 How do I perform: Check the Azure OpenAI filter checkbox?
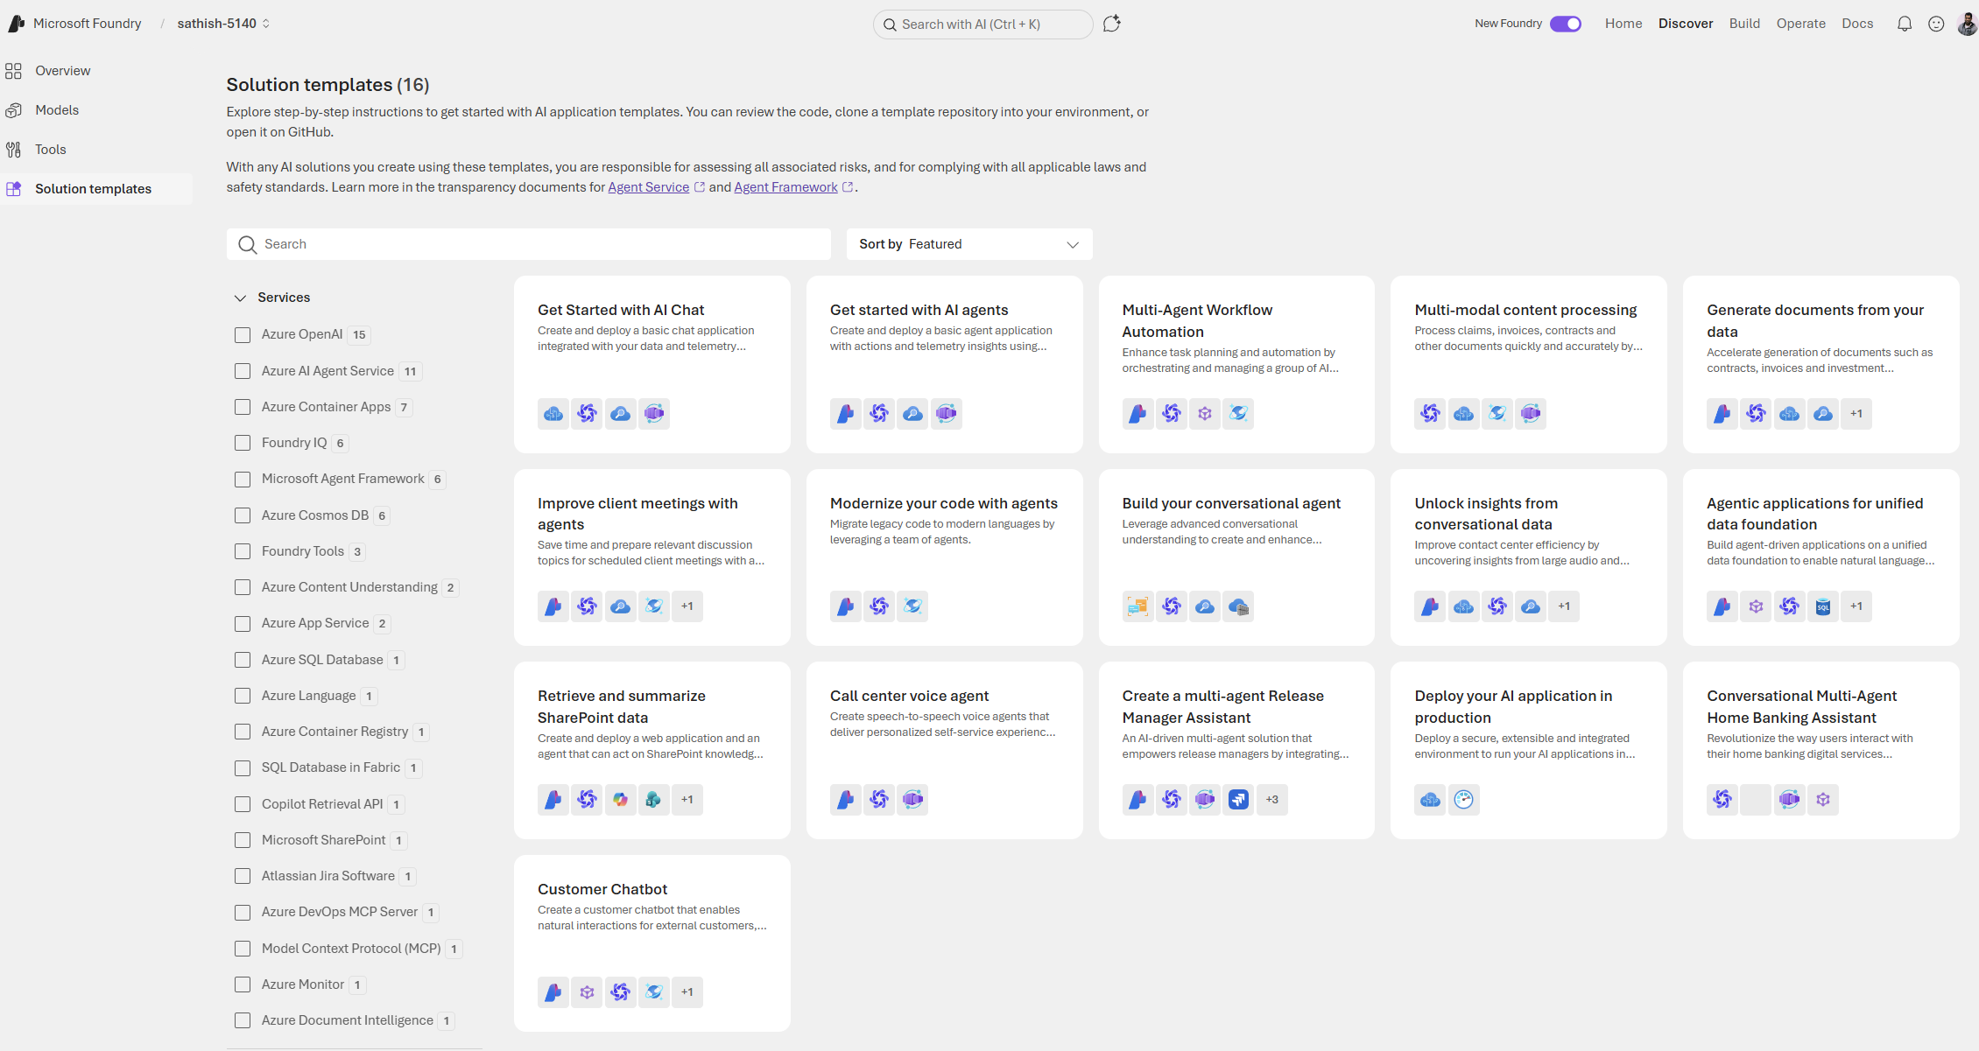click(x=243, y=335)
